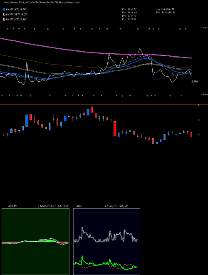208x275 pixels.
Task: Click the 'Pre C: 3.81' close value
Action: (x=129, y=19)
